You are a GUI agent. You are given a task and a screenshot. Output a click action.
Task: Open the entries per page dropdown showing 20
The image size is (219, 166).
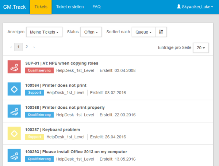click(201, 48)
